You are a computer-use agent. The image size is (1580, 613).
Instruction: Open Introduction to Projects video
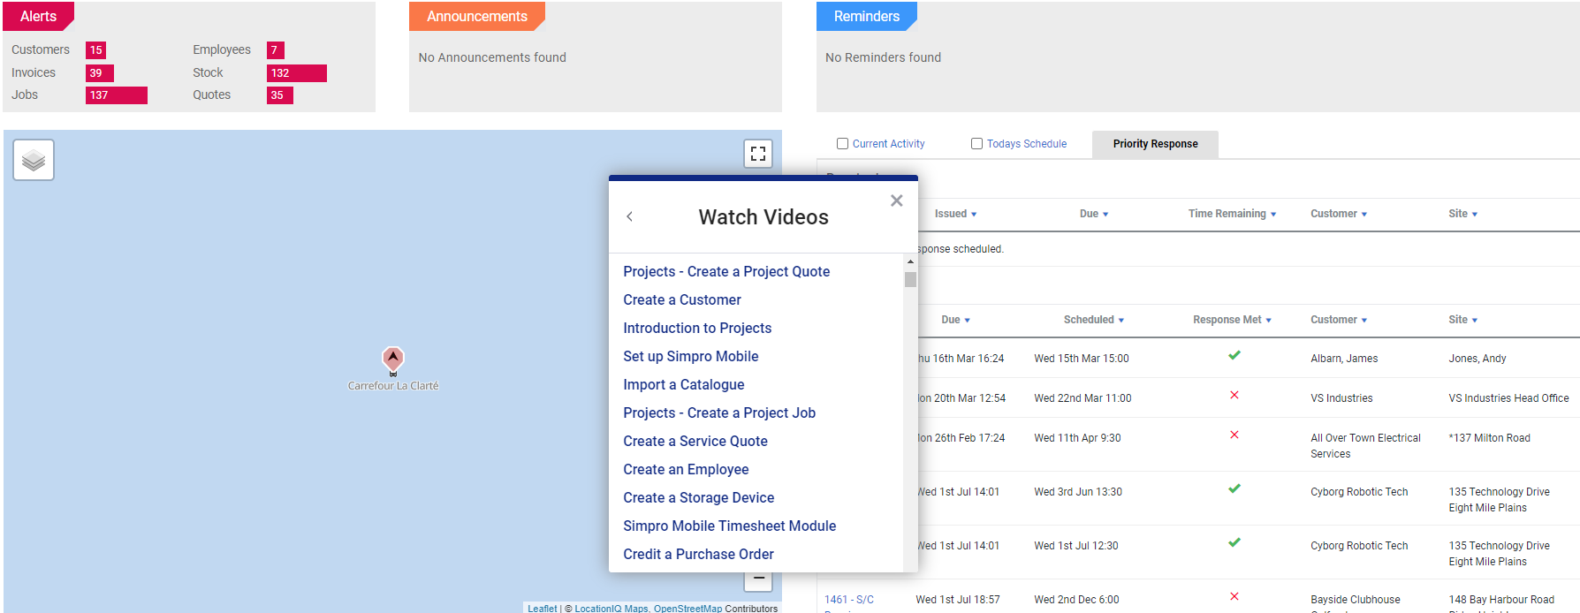click(697, 328)
